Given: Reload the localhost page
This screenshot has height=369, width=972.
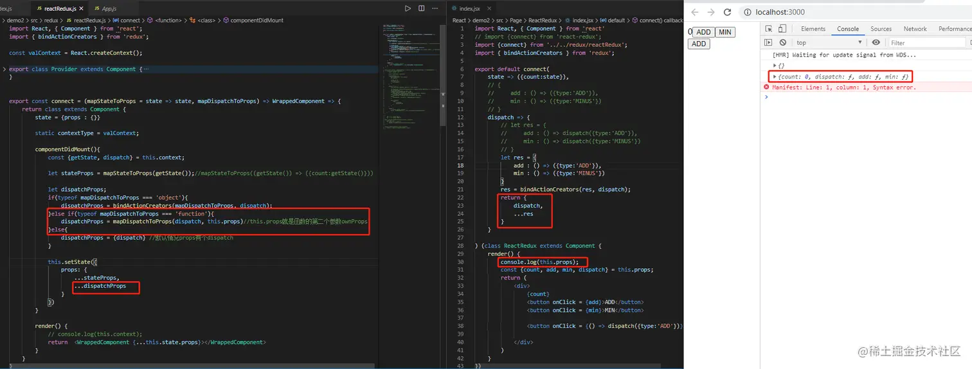Looking at the screenshot, I should pyautogui.click(x=727, y=12).
